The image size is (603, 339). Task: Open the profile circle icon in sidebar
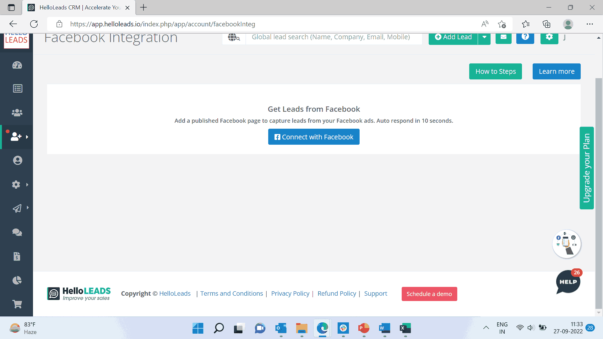tap(18, 160)
